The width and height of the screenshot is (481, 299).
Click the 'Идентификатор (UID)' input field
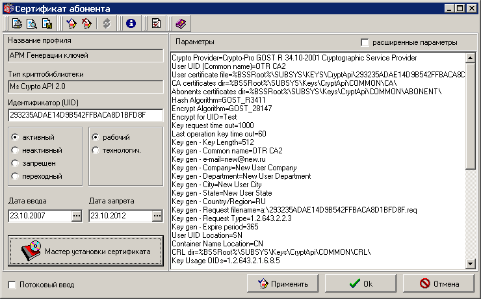pyautogui.click(x=86, y=115)
